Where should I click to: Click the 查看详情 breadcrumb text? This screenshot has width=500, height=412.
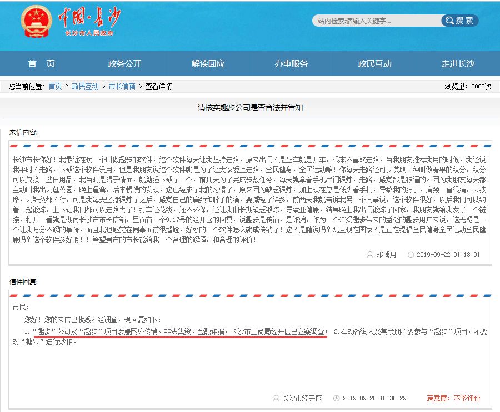click(x=158, y=86)
